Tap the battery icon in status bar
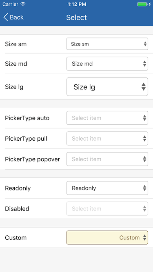 coord(142,4)
